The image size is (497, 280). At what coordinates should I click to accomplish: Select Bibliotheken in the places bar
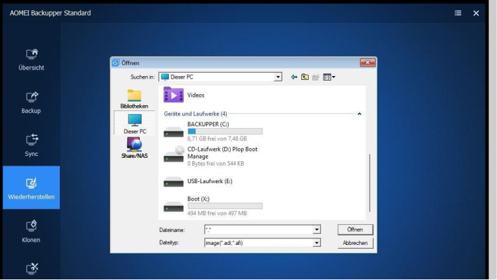(134, 99)
